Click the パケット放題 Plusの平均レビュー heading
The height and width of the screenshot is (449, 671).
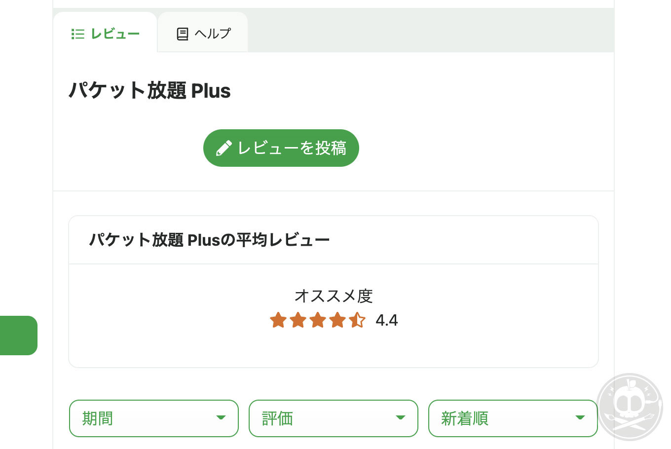pos(209,240)
